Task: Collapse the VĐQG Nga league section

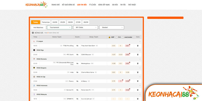Action: coord(140,50)
